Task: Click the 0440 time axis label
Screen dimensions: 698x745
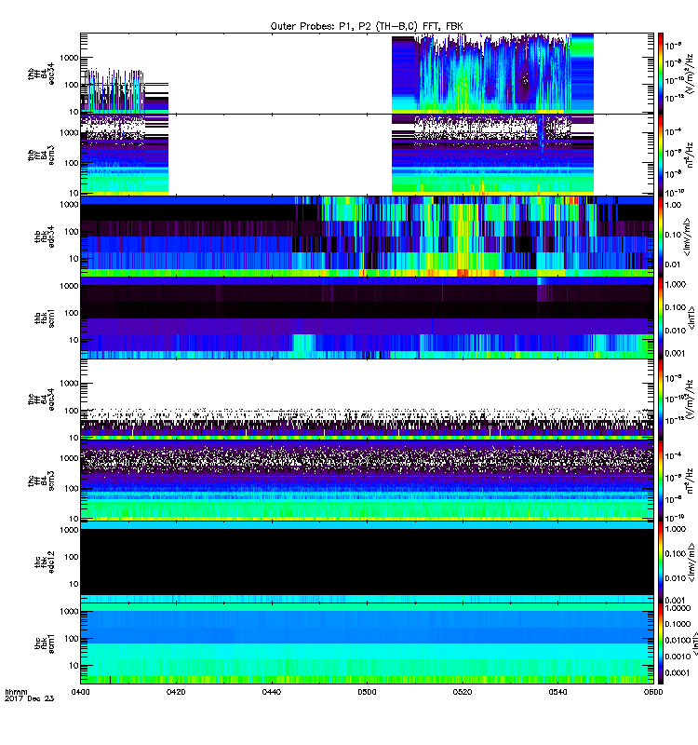Action: pyautogui.click(x=271, y=692)
